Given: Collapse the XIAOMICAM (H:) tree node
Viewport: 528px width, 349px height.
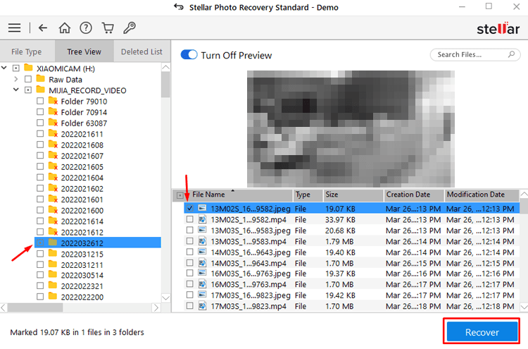Looking at the screenshot, I should click(4, 68).
